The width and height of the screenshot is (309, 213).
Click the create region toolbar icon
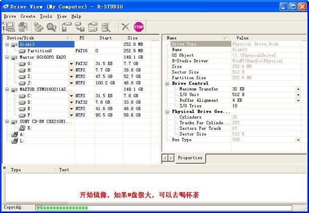point(93,27)
